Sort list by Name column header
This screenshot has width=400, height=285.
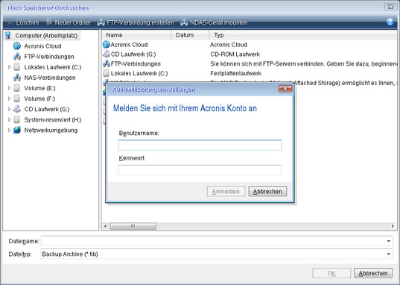(x=136, y=35)
